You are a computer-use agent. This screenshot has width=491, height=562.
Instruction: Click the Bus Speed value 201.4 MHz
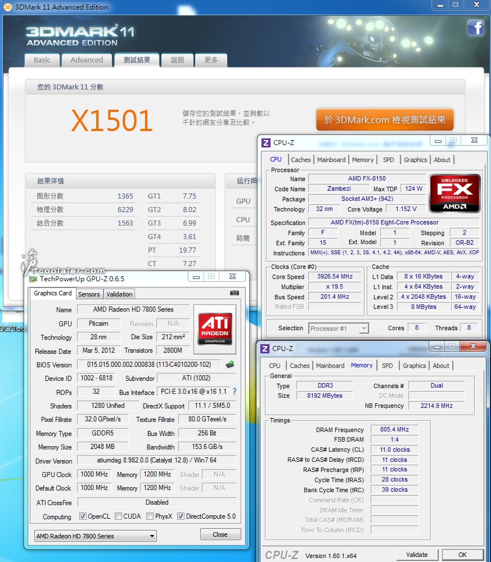tap(335, 297)
